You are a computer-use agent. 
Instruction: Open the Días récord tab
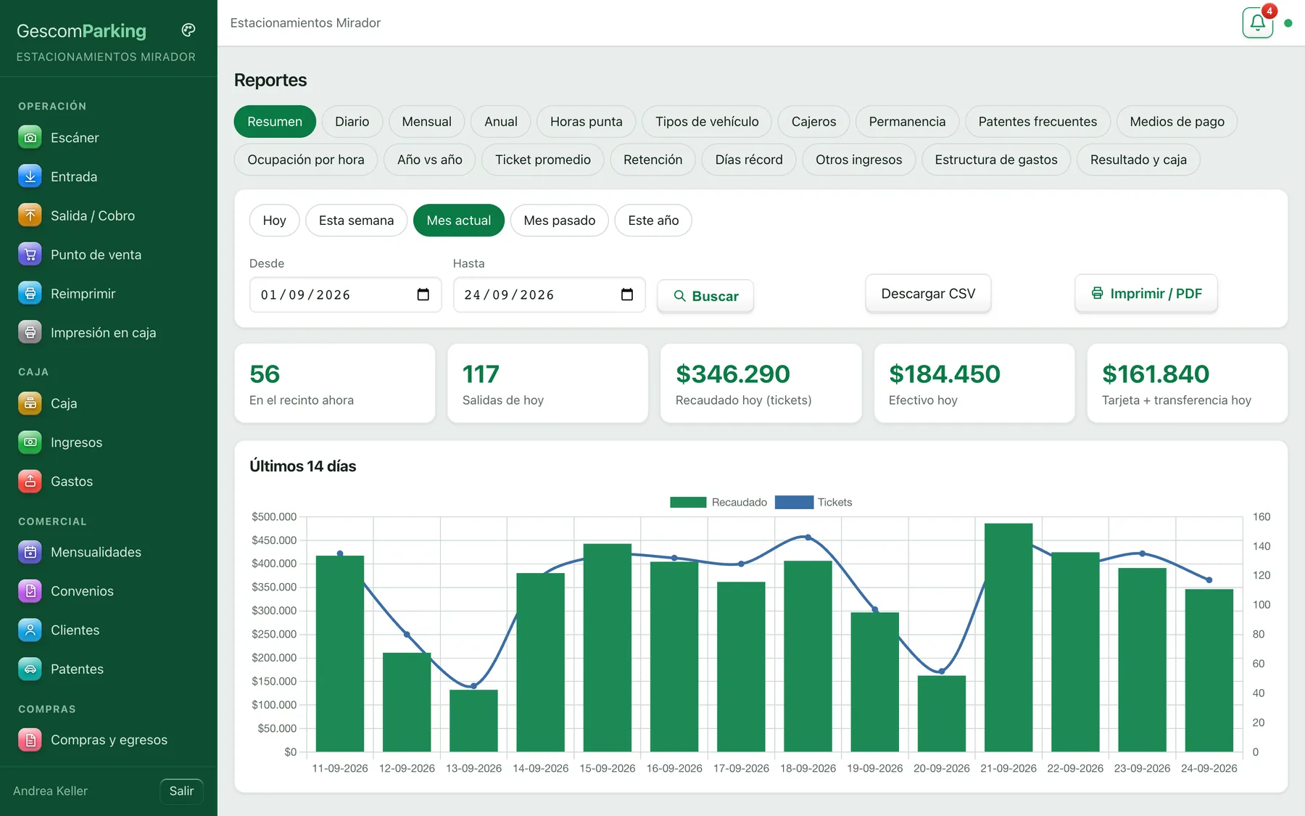coord(749,160)
